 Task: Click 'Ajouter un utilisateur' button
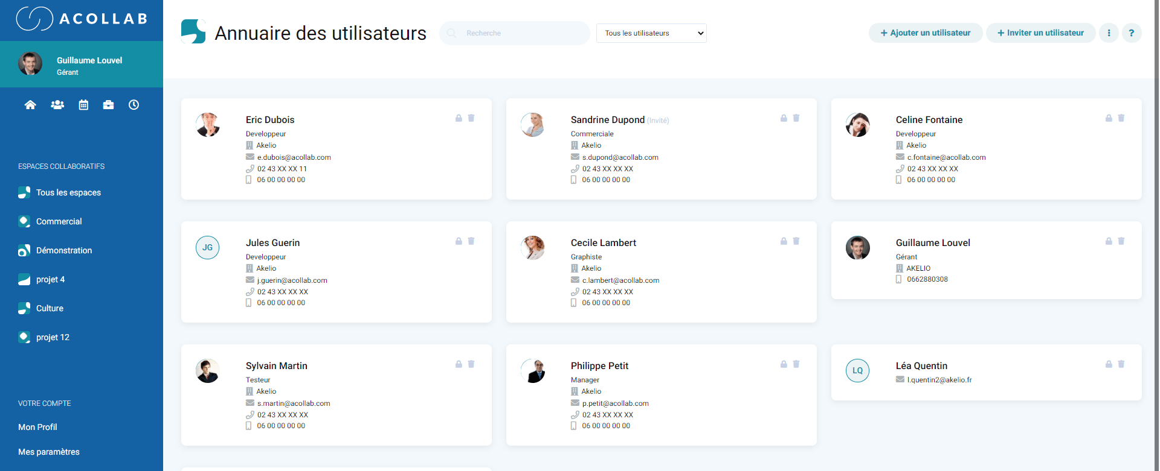point(925,33)
